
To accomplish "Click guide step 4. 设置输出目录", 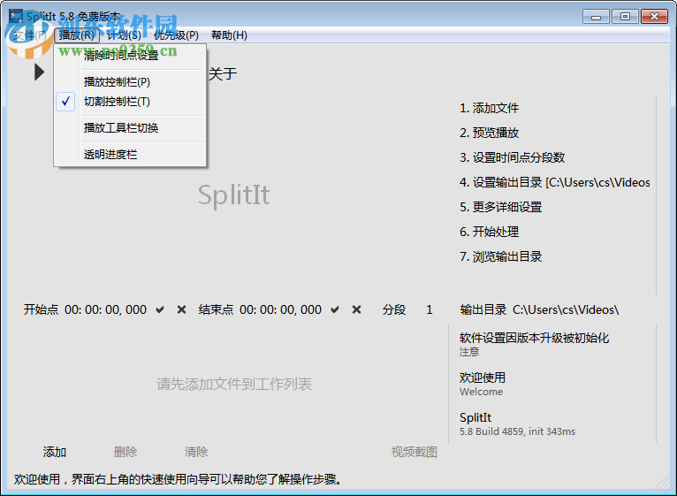I will tap(555, 182).
